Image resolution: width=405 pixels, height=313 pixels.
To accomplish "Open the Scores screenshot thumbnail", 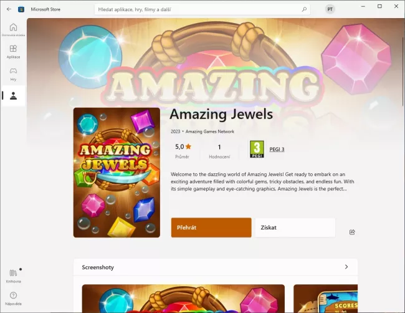I will point(325,299).
